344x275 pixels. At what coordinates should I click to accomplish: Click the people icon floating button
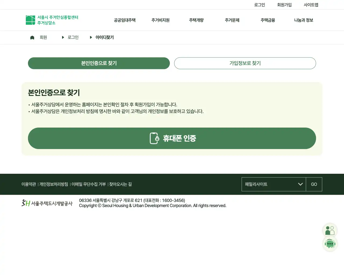click(329, 230)
